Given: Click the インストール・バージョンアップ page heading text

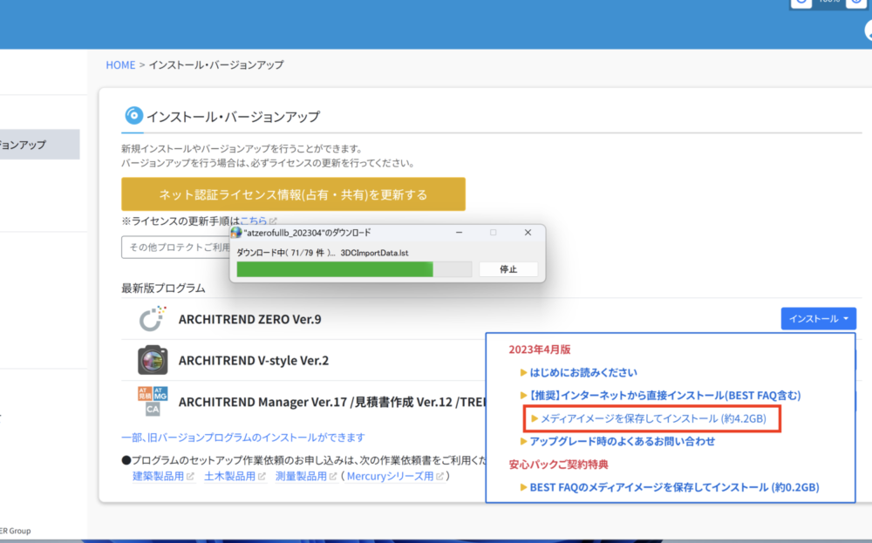Looking at the screenshot, I should pos(233,116).
